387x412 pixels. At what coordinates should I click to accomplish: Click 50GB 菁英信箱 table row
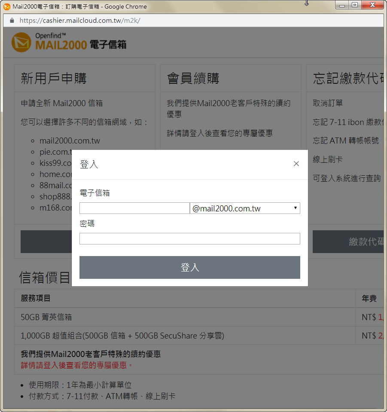click(x=199, y=317)
